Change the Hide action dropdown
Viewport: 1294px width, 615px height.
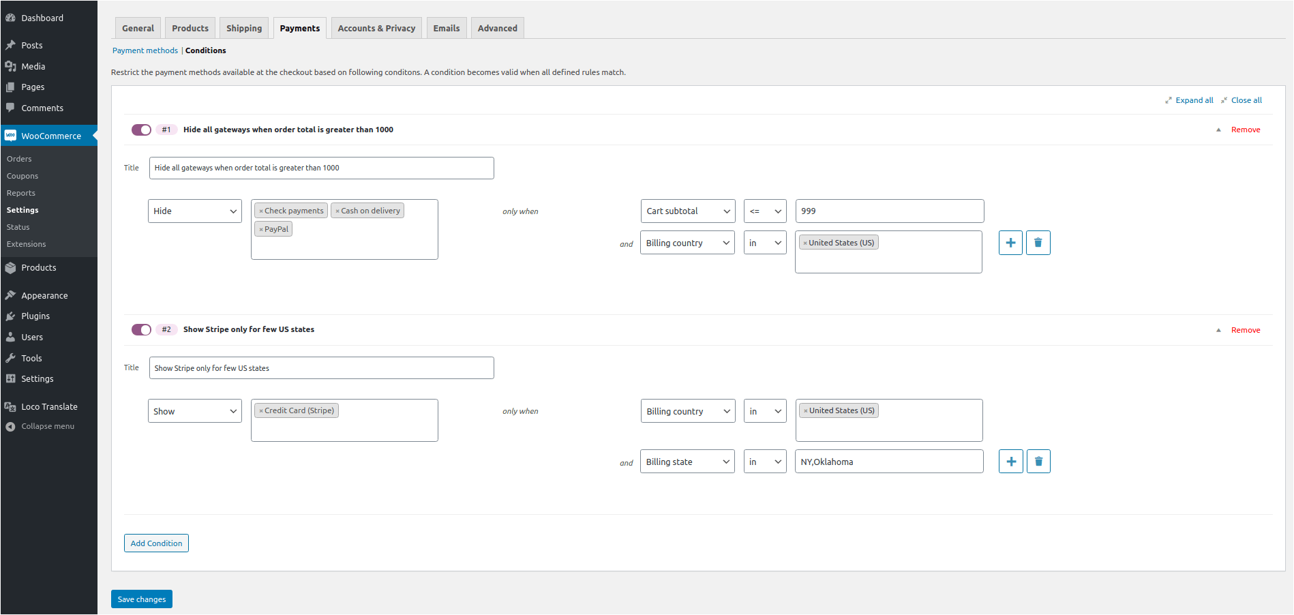click(x=194, y=211)
